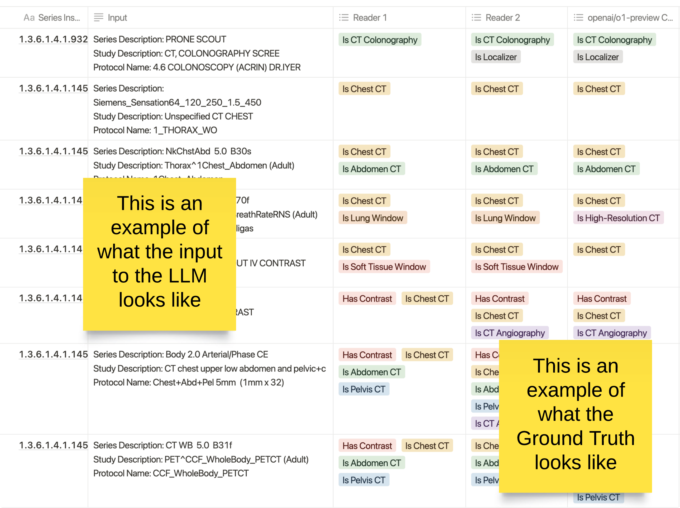Click the green Is CT Colonography tag in Reader 1
The width and height of the screenshot is (680, 508).
pos(380,40)
